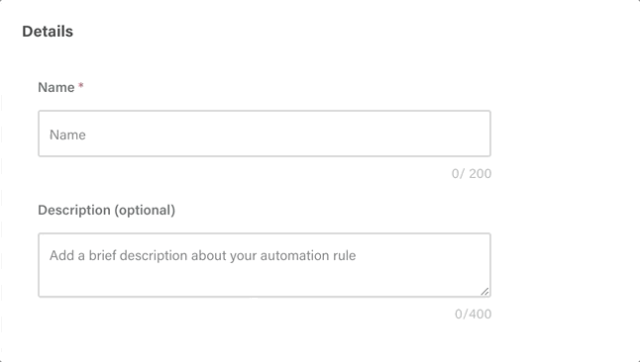Select the 'Name' placeholder text
Viewport: 640px width, 362px height.
[x=67, y=135]
